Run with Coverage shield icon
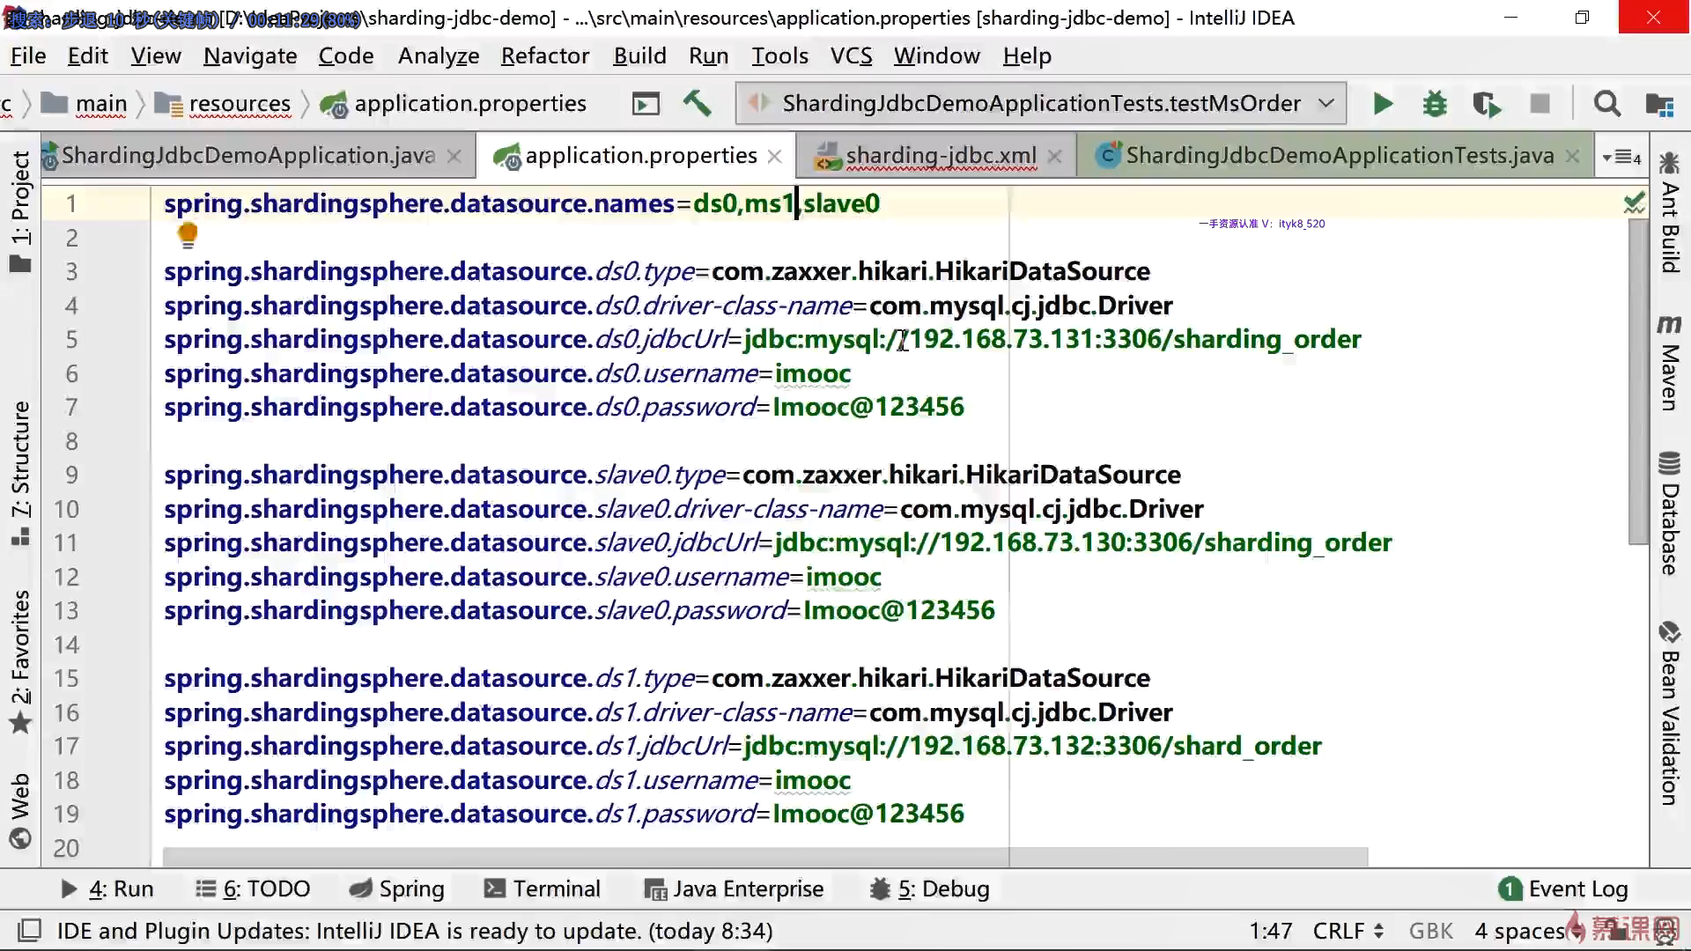1691x951 pixels. (x=1487, y=104)
